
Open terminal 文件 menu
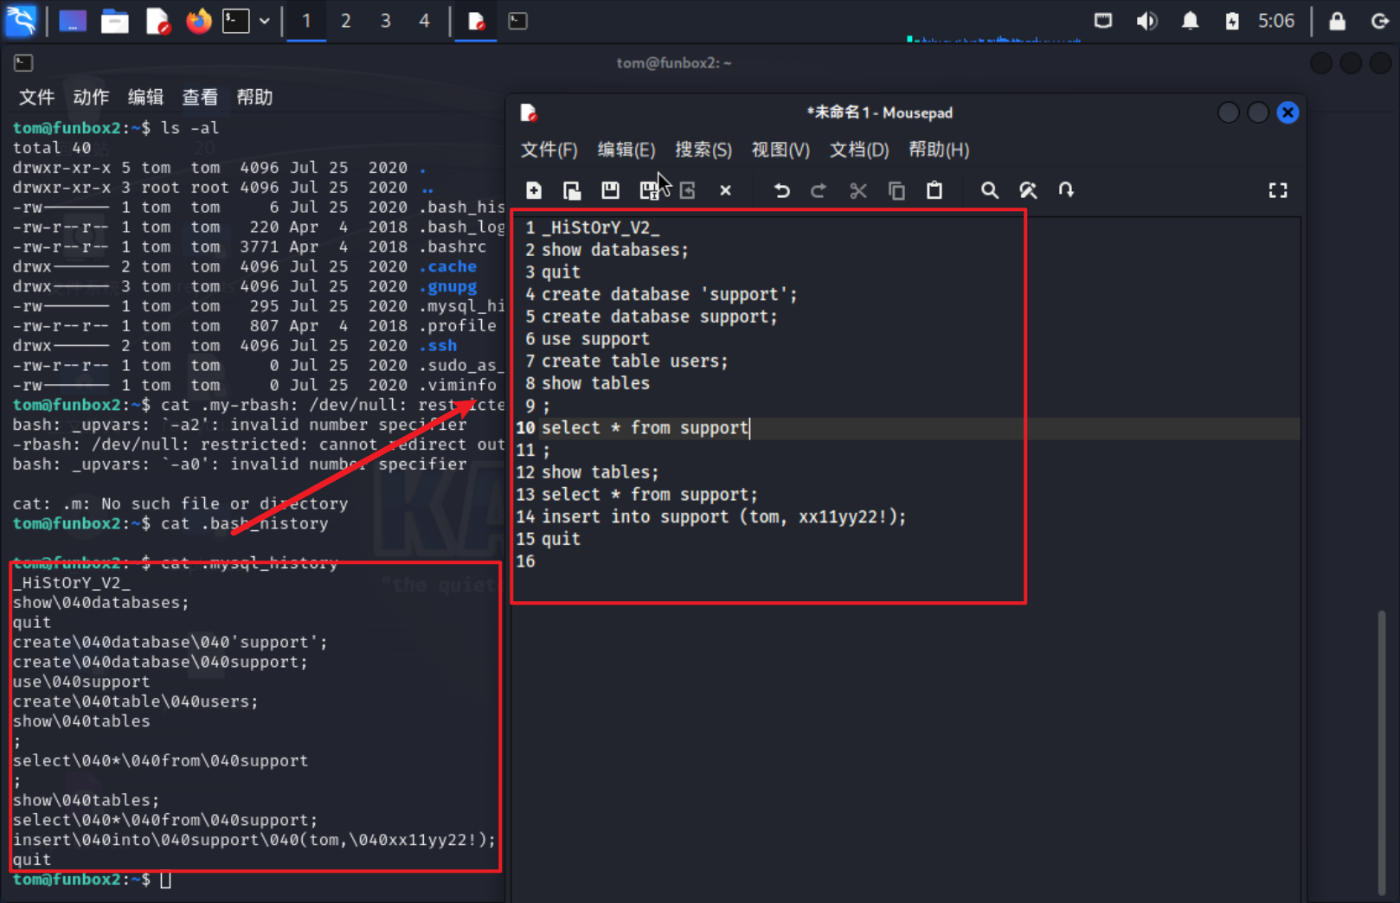tap(36, 97)
